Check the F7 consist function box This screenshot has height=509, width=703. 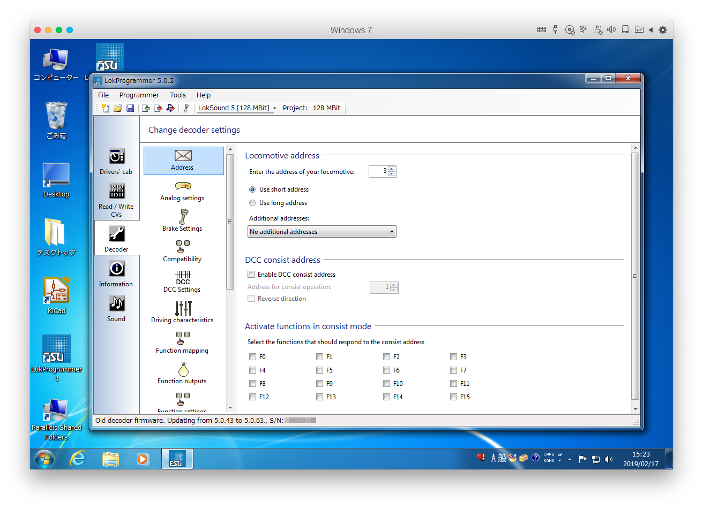453,370
